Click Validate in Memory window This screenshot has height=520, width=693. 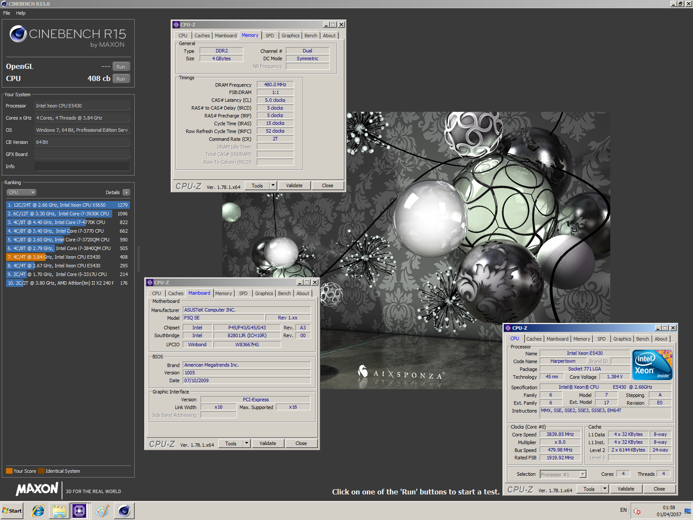294,185
